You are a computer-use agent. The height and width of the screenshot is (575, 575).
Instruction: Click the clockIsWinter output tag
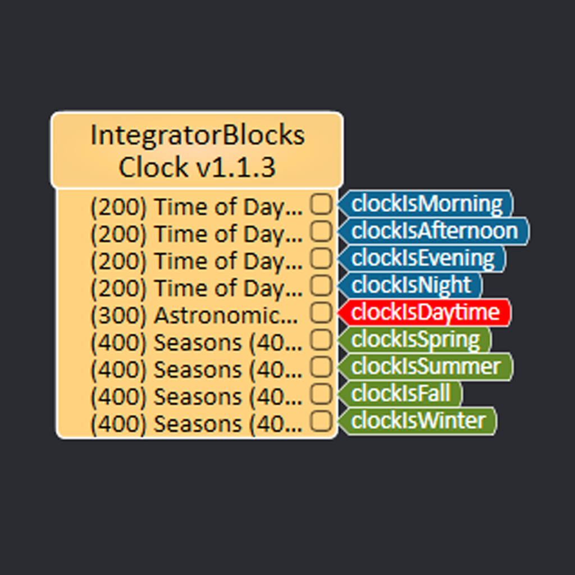418,421
